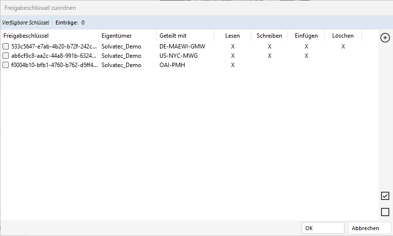Sort by Freigabeschlüssel column header

(26, 36)
